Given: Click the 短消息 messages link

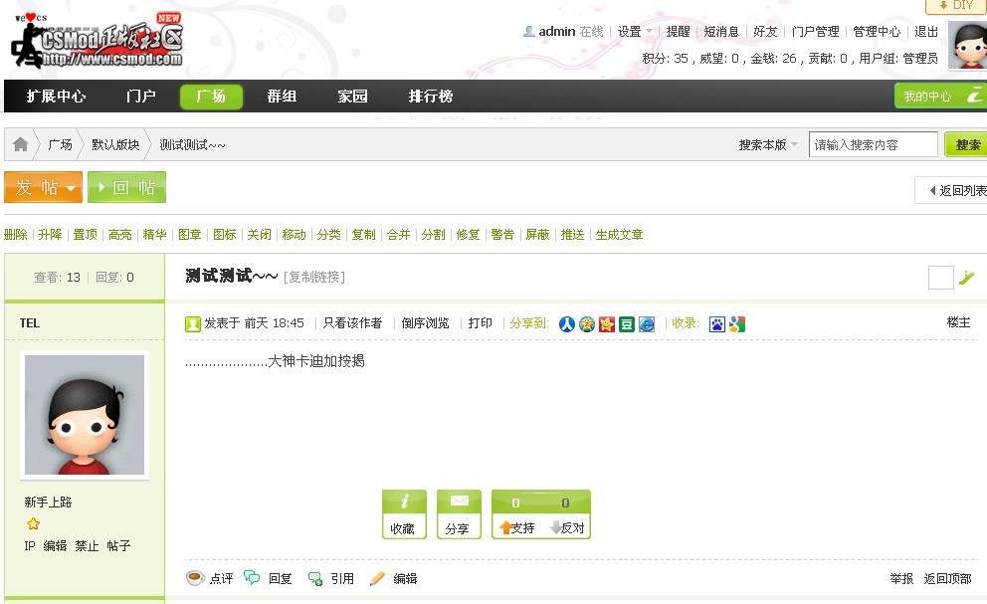Looking at the screenshot, I should pyautogui.click(x=721, y=32).
